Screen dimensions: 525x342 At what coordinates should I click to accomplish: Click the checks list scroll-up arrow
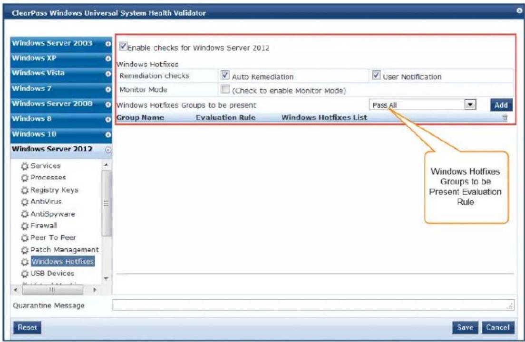[x=106, y=165]
